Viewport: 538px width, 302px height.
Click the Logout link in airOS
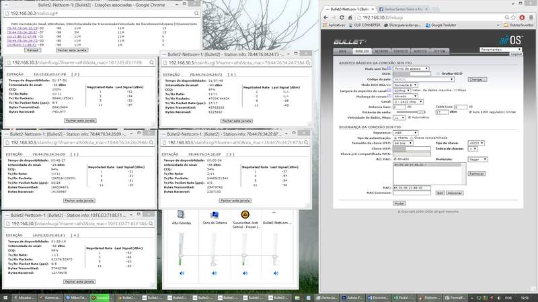516,54
